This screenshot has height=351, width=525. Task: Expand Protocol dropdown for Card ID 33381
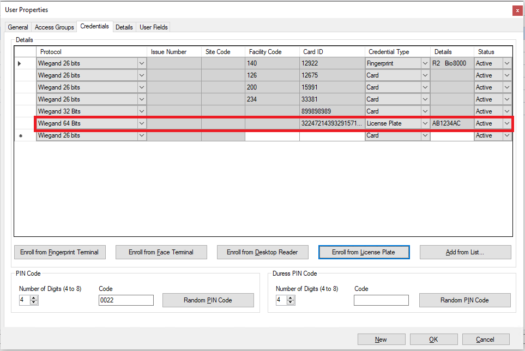(x=142, y=99)
